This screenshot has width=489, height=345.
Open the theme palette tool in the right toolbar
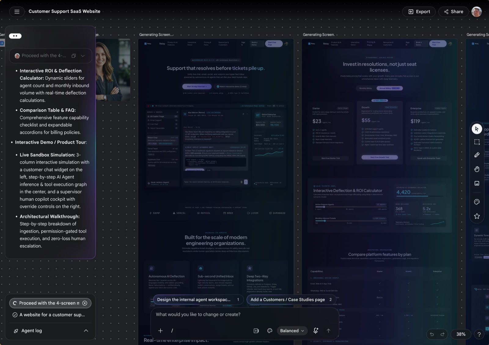pos(477,202)
